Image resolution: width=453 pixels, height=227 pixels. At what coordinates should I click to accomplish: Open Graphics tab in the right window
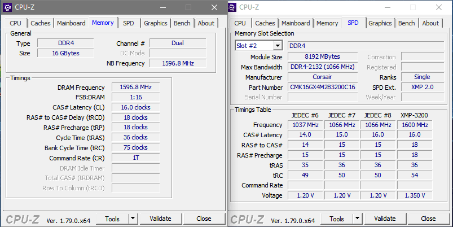point(380,23)
